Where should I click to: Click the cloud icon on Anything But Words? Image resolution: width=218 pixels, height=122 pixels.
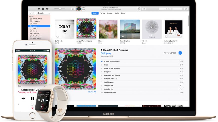166,37
